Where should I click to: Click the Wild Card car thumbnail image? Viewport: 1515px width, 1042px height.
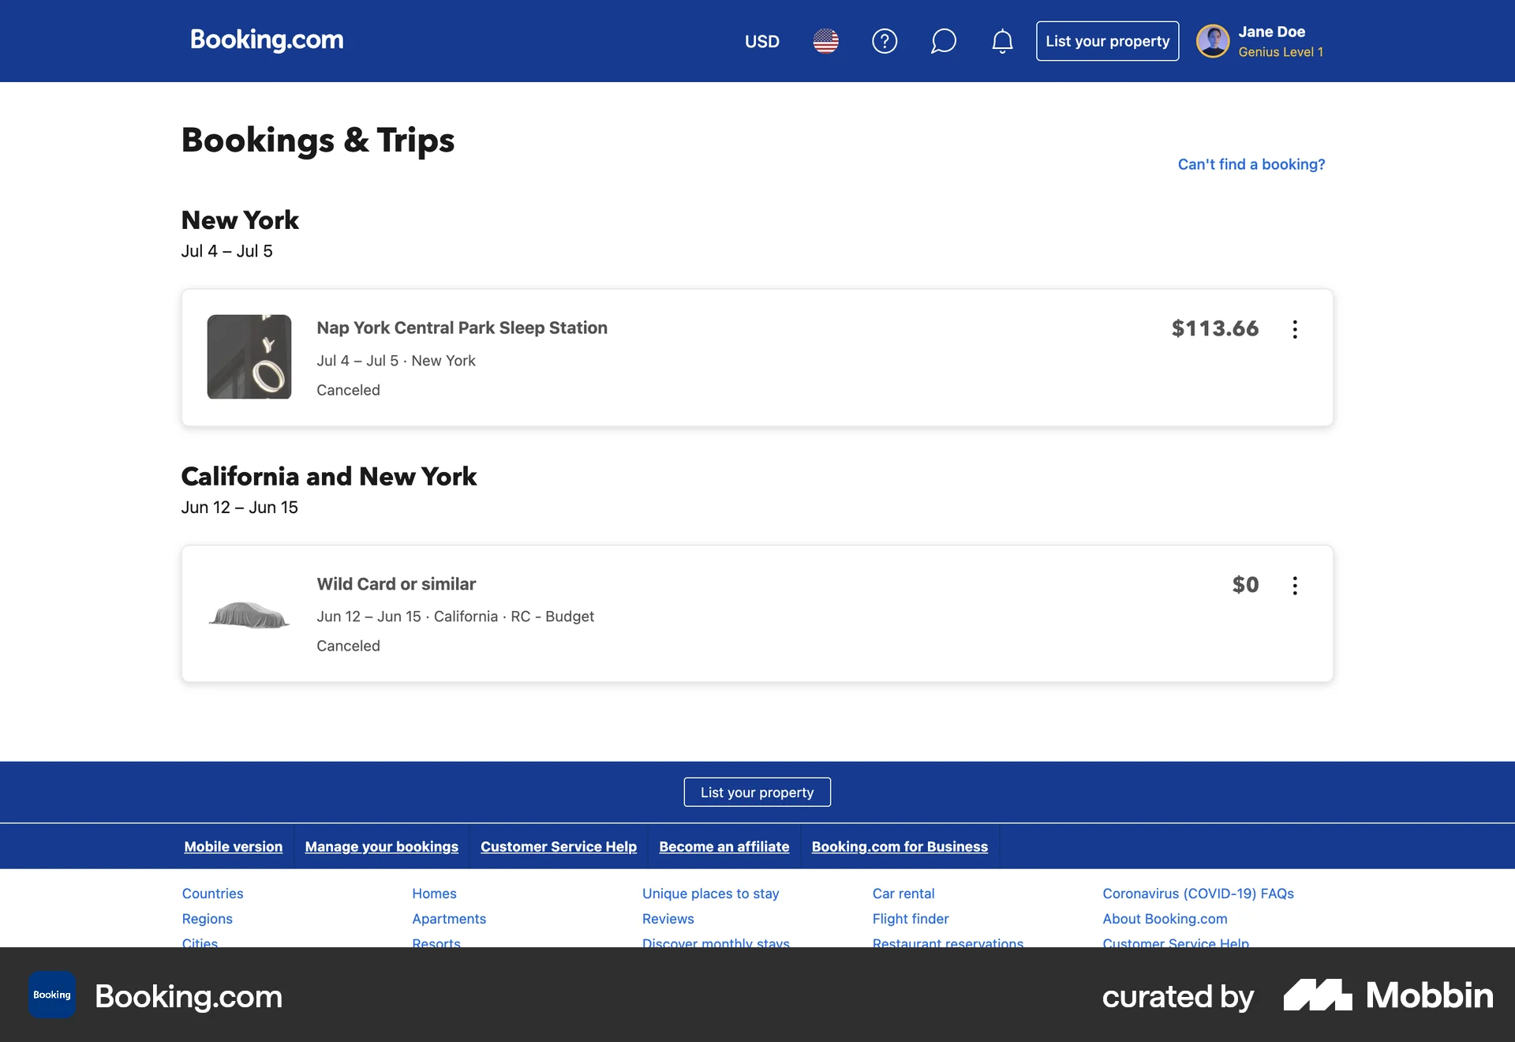point(249,613)
